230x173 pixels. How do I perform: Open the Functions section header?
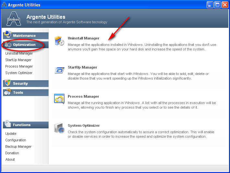click(x=26, y=125)
